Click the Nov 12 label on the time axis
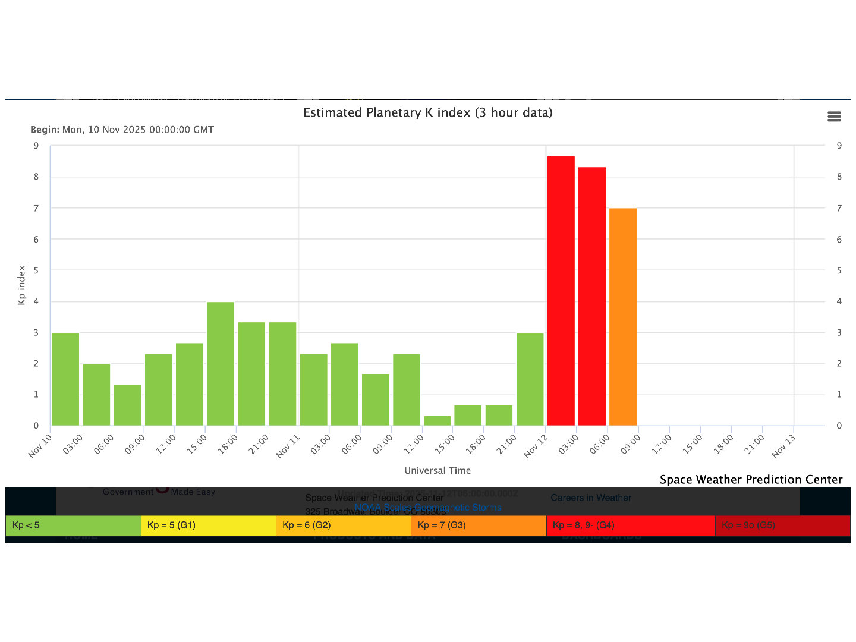This screenshot has height=642, width=856. [x=536, y=446]
